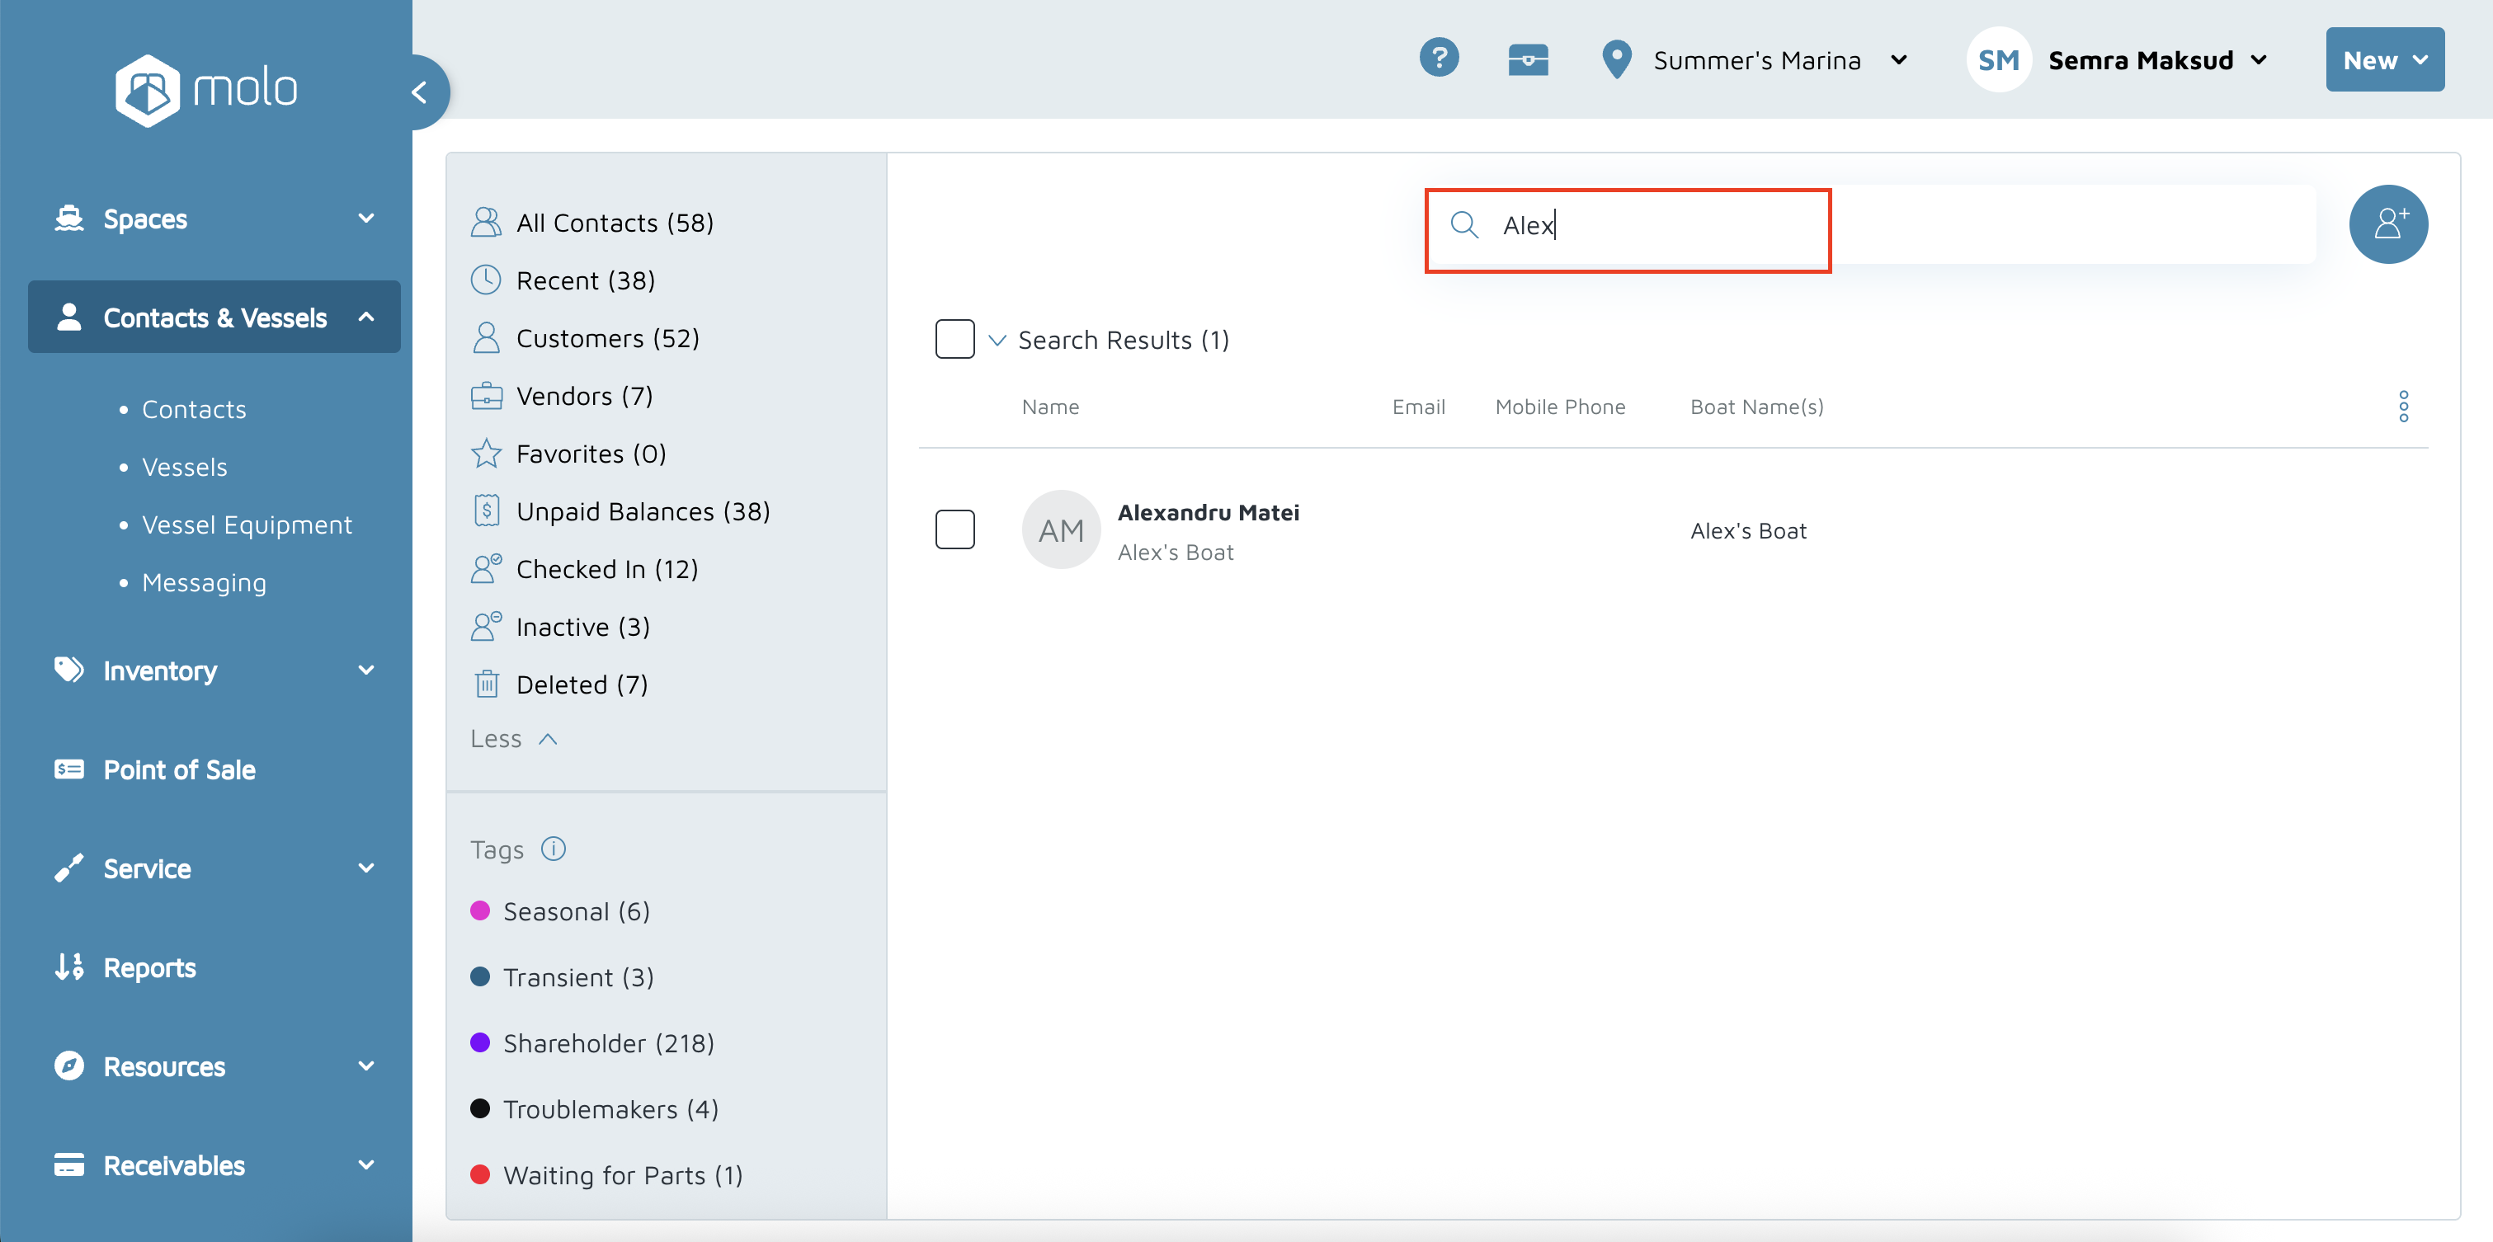2493x1242 pixels.
Task: Click the add new contact icon
Action: point(2387,224)
